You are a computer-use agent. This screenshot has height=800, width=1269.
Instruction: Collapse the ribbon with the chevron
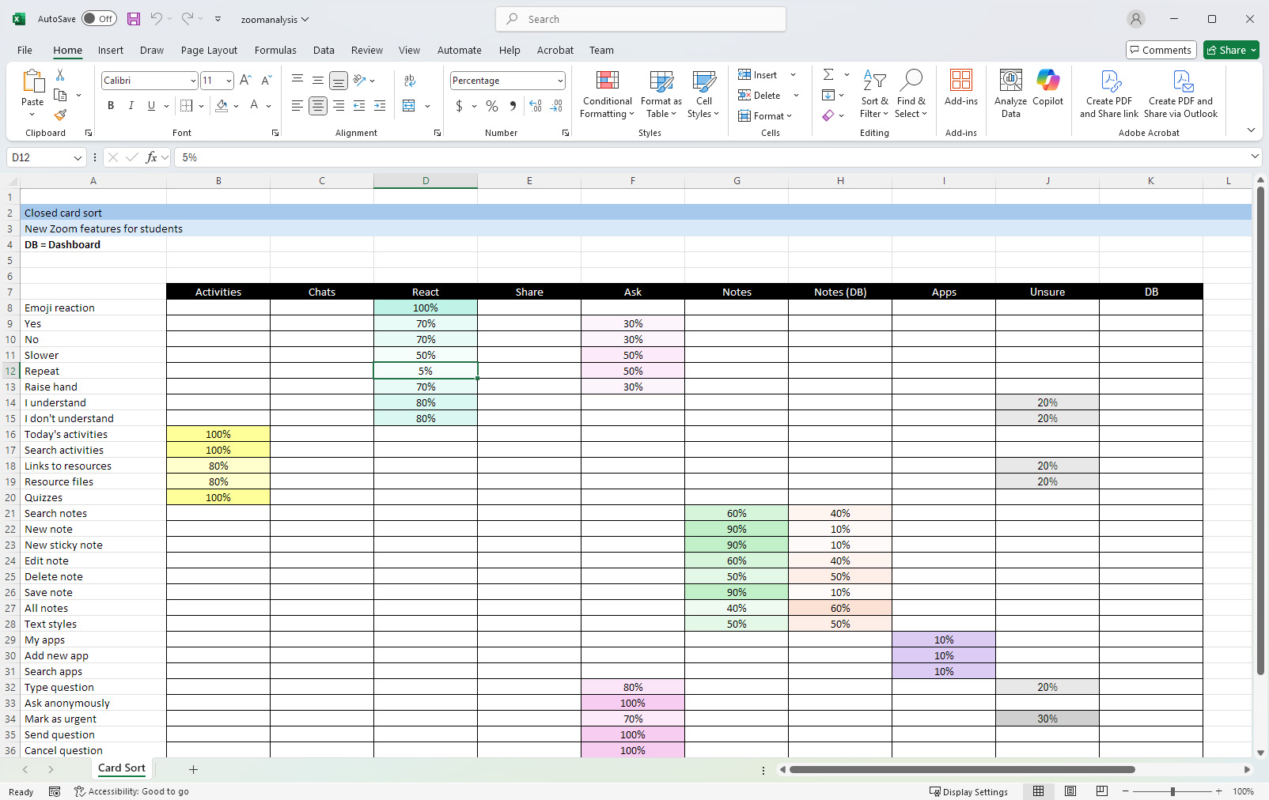[1251, 130]
